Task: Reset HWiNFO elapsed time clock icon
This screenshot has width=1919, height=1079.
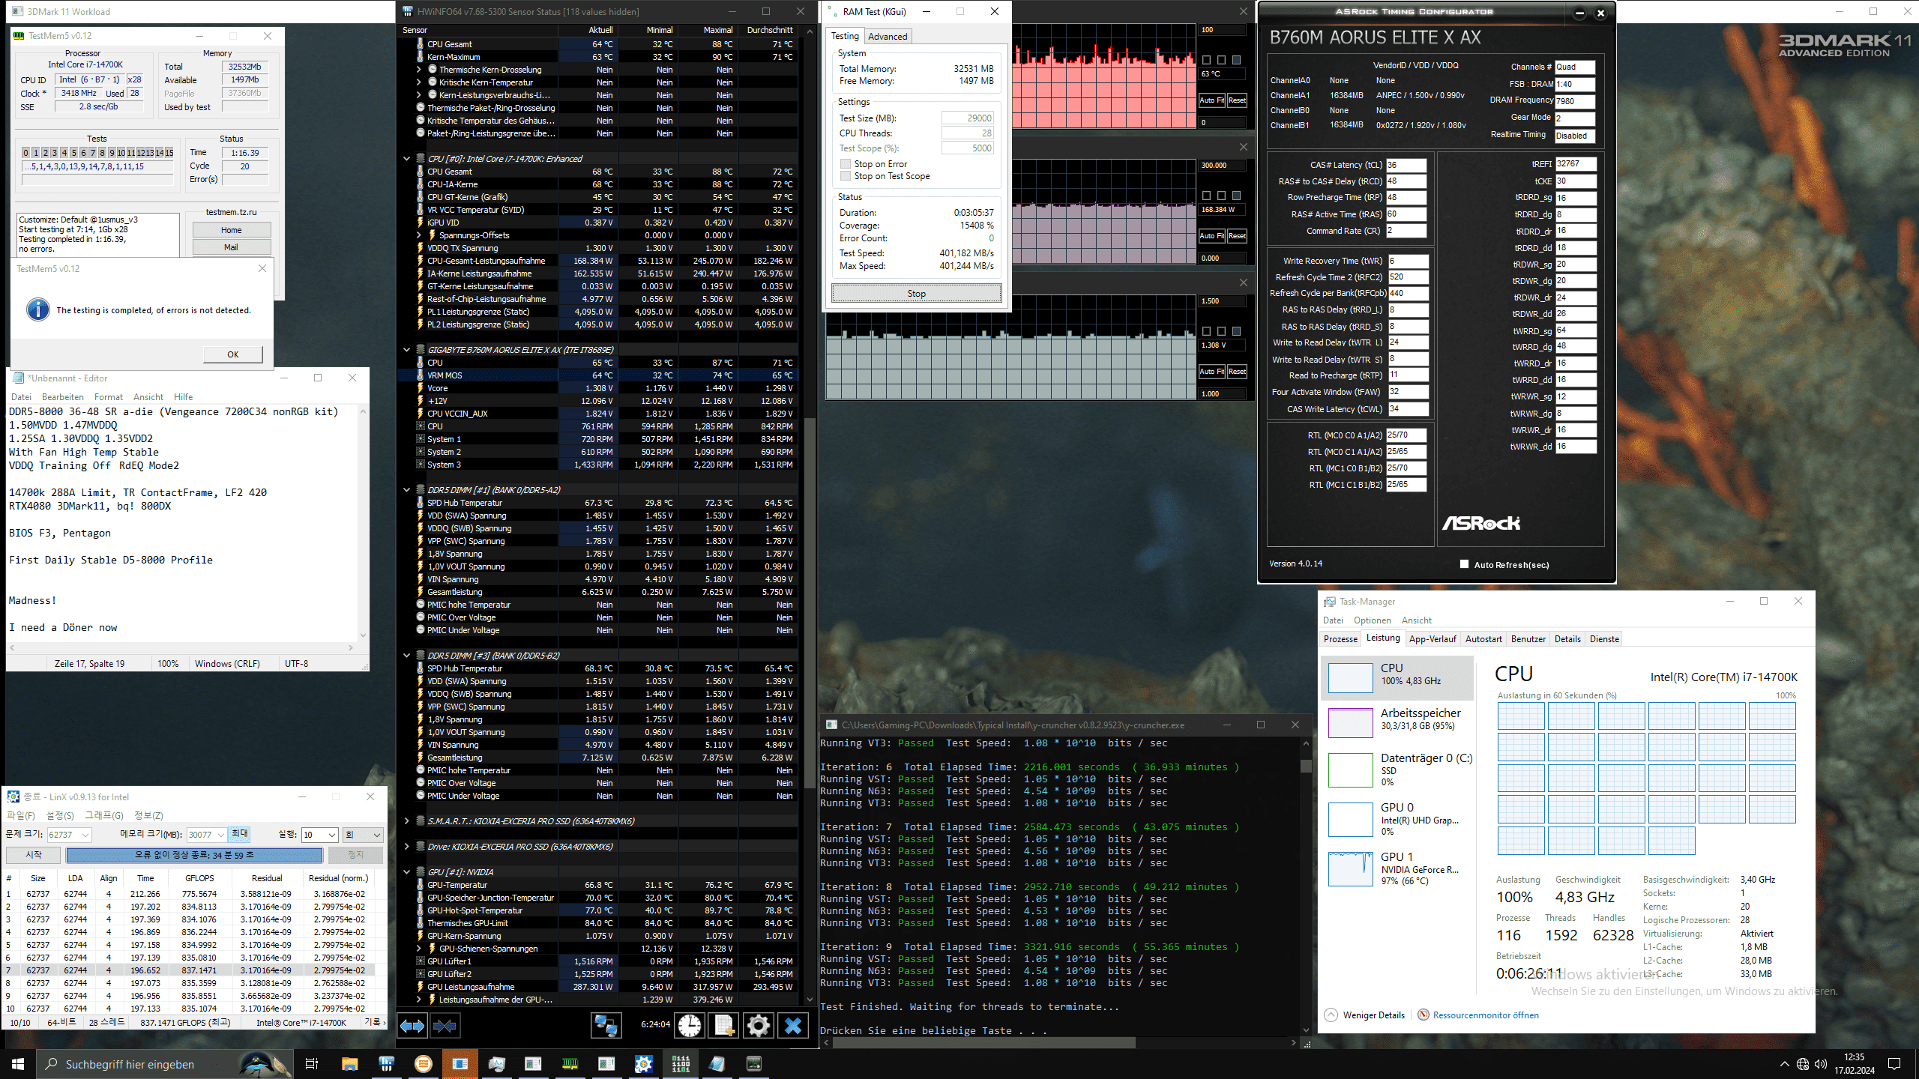Action: coord(690,1025)
